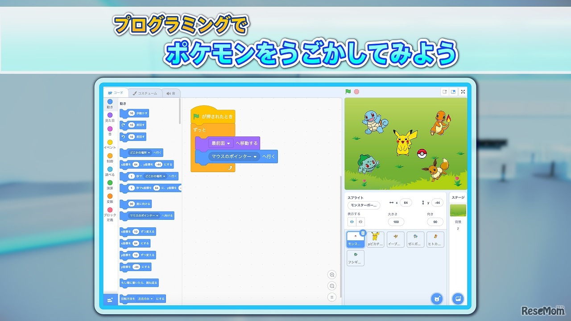Open the 演算 (Operators) category
Viewport: 571px width, 321px height.
pos(110,185)
